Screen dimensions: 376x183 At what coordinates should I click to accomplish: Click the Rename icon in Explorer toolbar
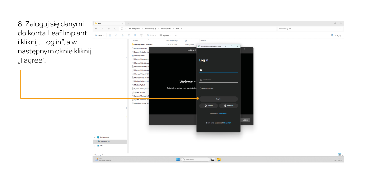[129, 35]
